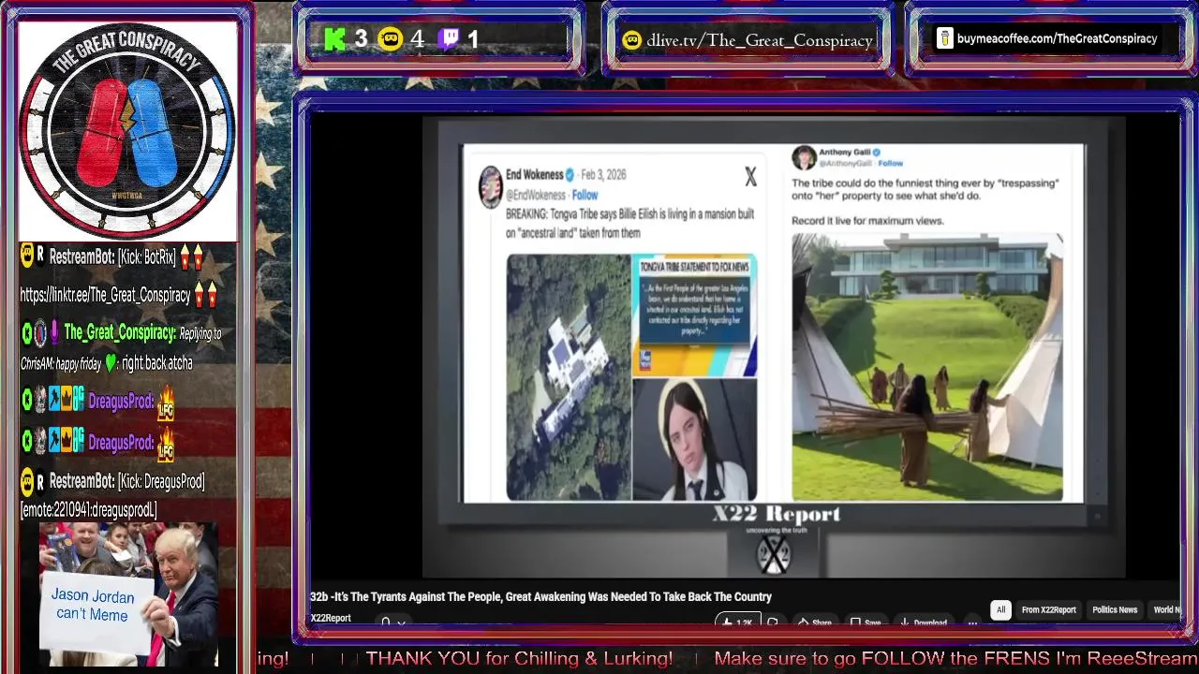1199x674 pixels.
Task: Select the From X22Report chip
Action: pos(1048,609)
